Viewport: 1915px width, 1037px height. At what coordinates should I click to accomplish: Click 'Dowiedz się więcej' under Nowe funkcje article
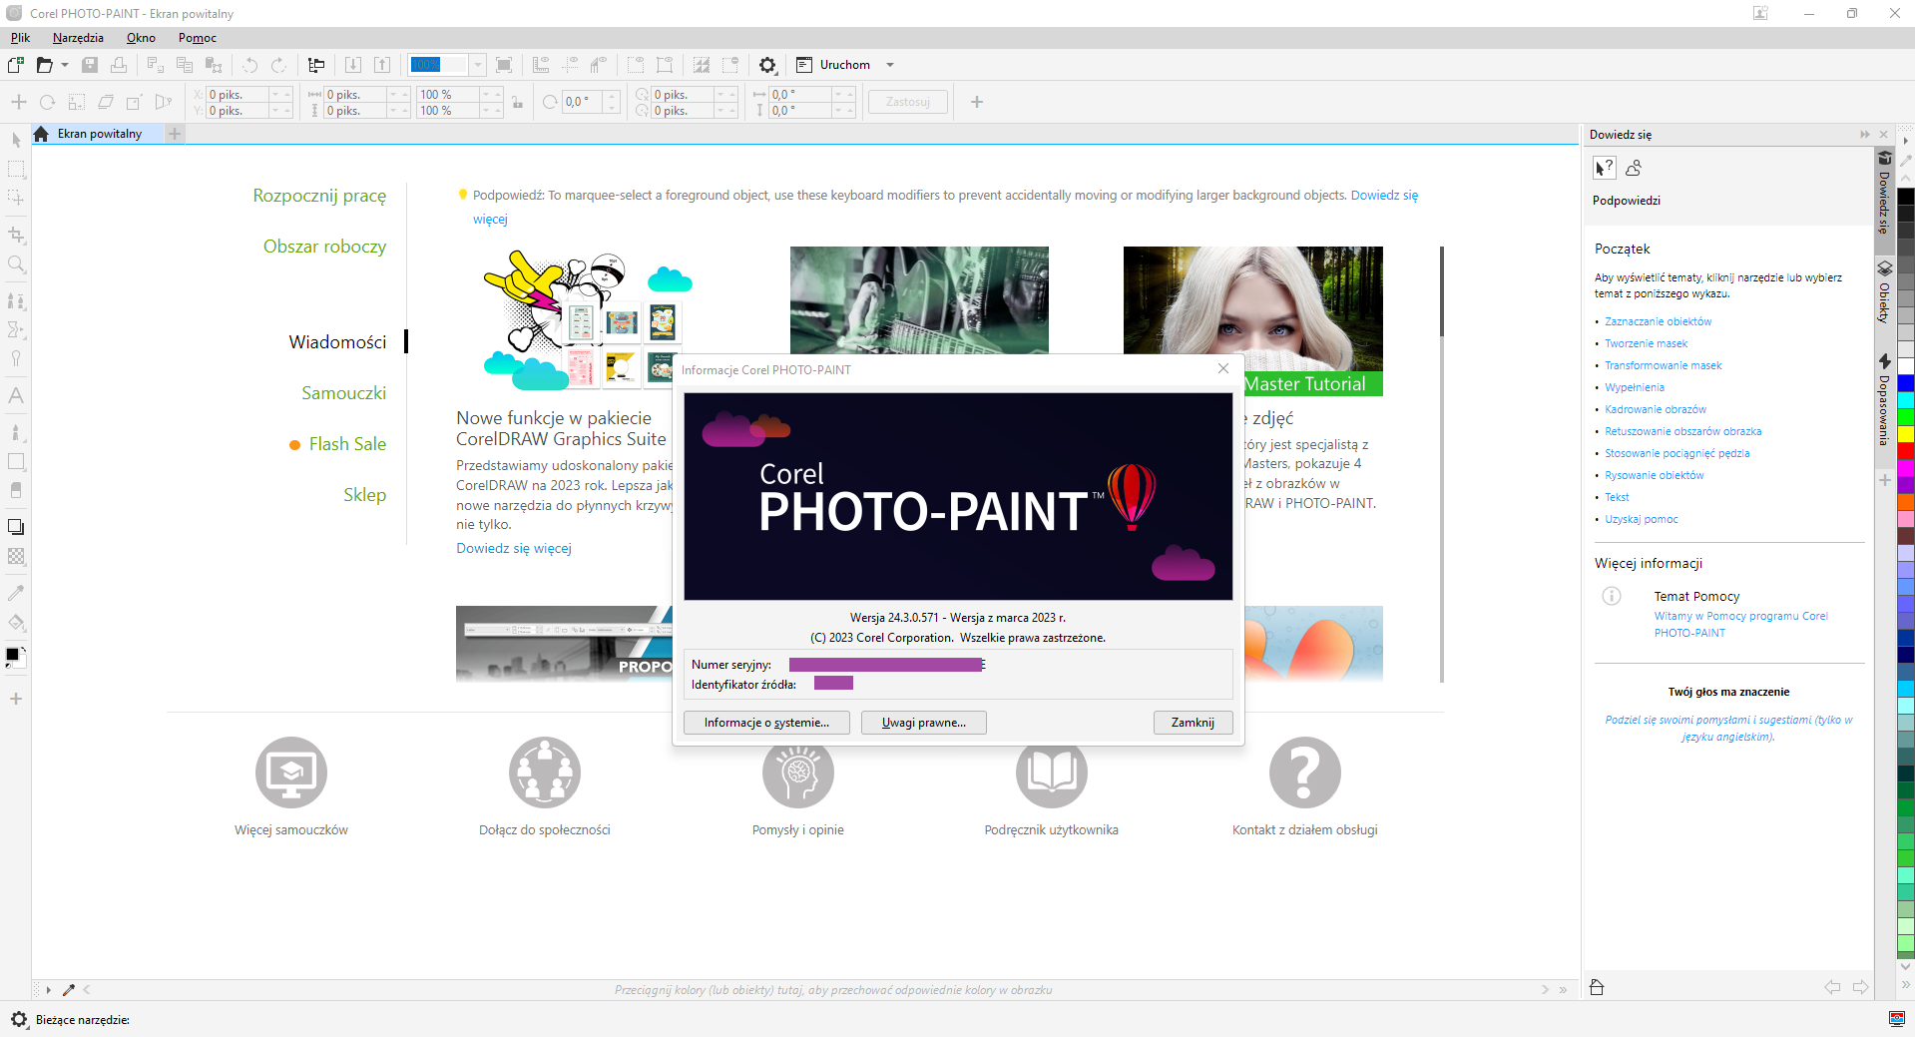(x=514, y=549)
